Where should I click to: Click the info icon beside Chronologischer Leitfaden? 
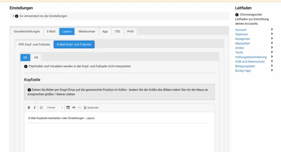(x=237, y=15)
